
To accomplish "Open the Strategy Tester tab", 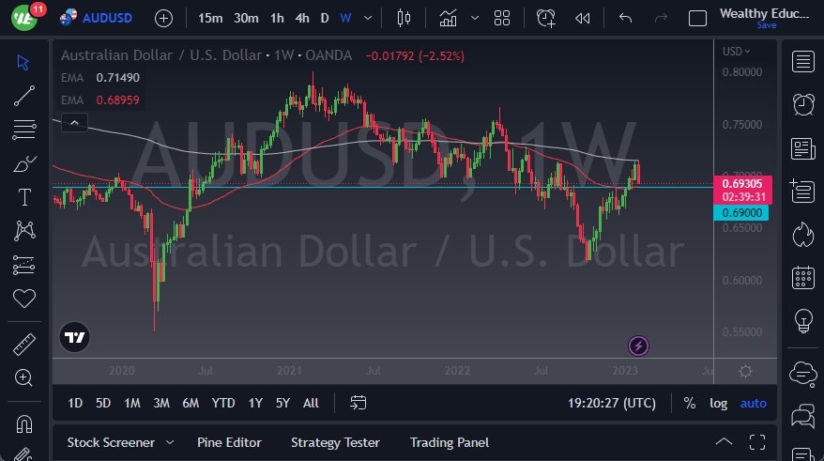I will tap(335, 442).
